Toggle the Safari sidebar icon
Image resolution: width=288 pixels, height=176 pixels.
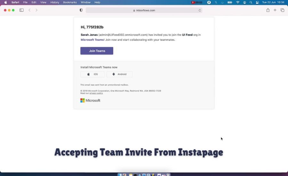pyautogui.click(x=21, y=10)
